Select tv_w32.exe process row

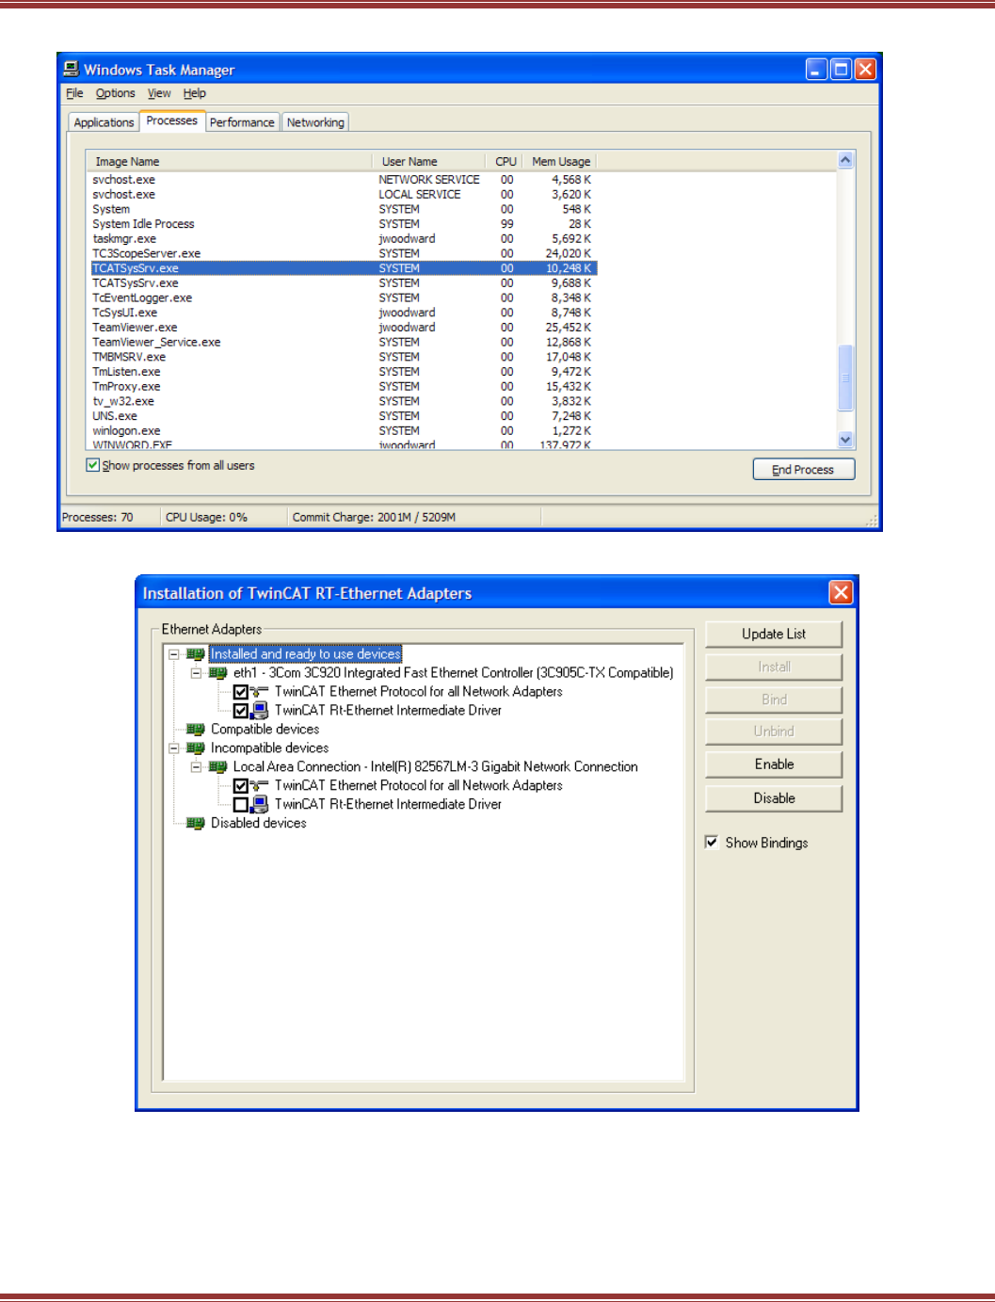point(344,401)
